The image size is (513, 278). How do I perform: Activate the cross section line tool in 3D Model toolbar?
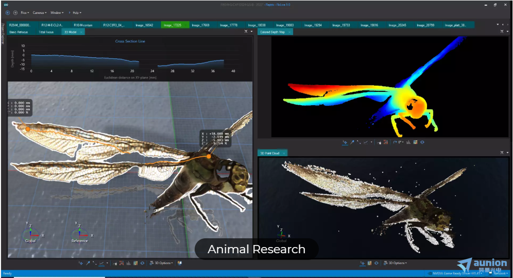pos(102,263)
